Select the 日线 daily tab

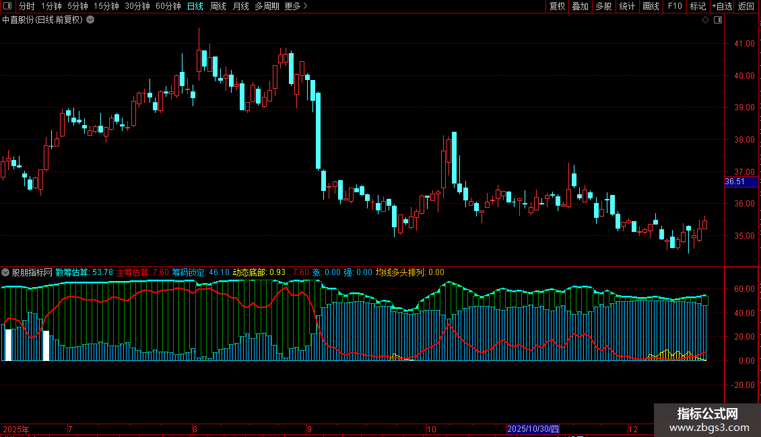[x=195, y=6]
